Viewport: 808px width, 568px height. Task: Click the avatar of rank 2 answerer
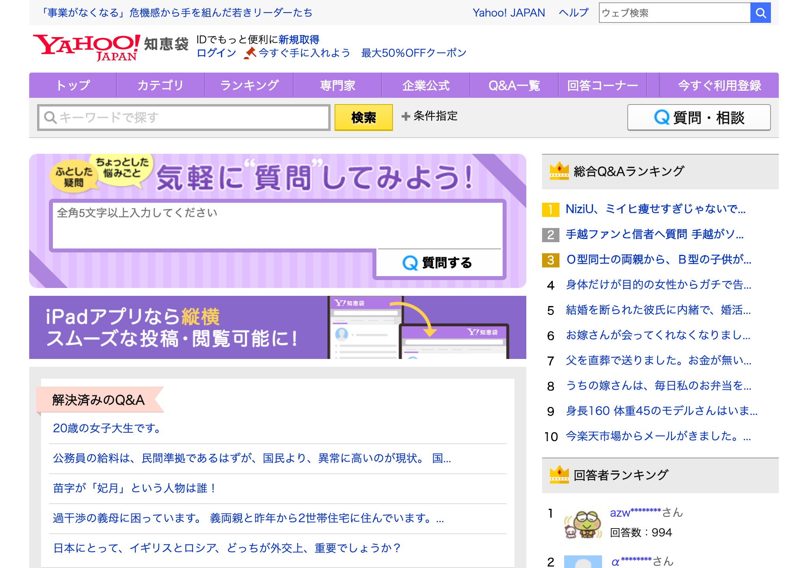point(583,562)
